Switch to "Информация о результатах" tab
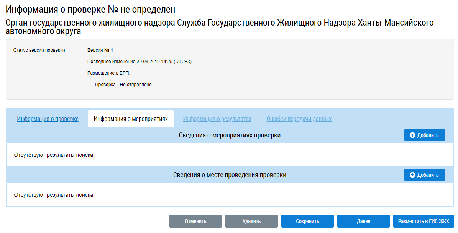Image resolution: width=458 pixels, height=233 pixels. 217,119
